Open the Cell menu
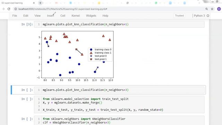 tap(63, 16)
